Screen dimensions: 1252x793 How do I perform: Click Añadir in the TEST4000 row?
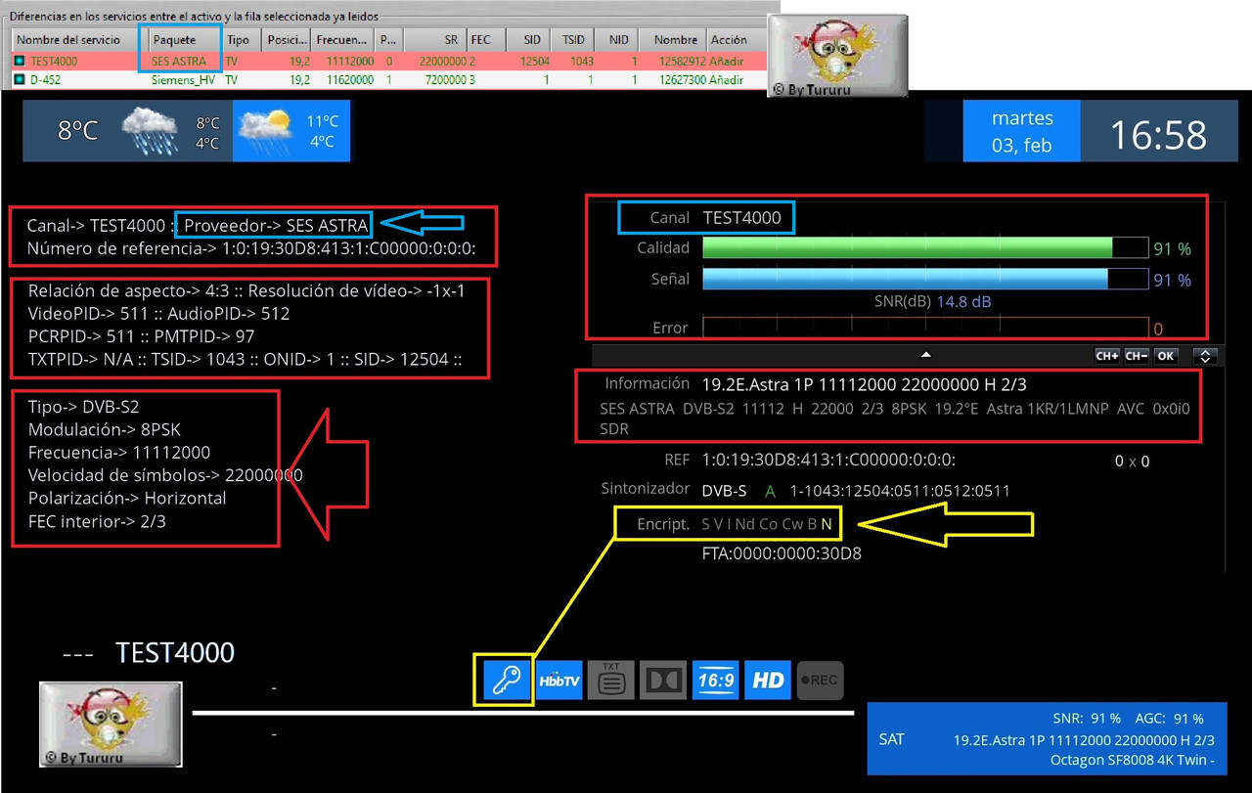728,61
